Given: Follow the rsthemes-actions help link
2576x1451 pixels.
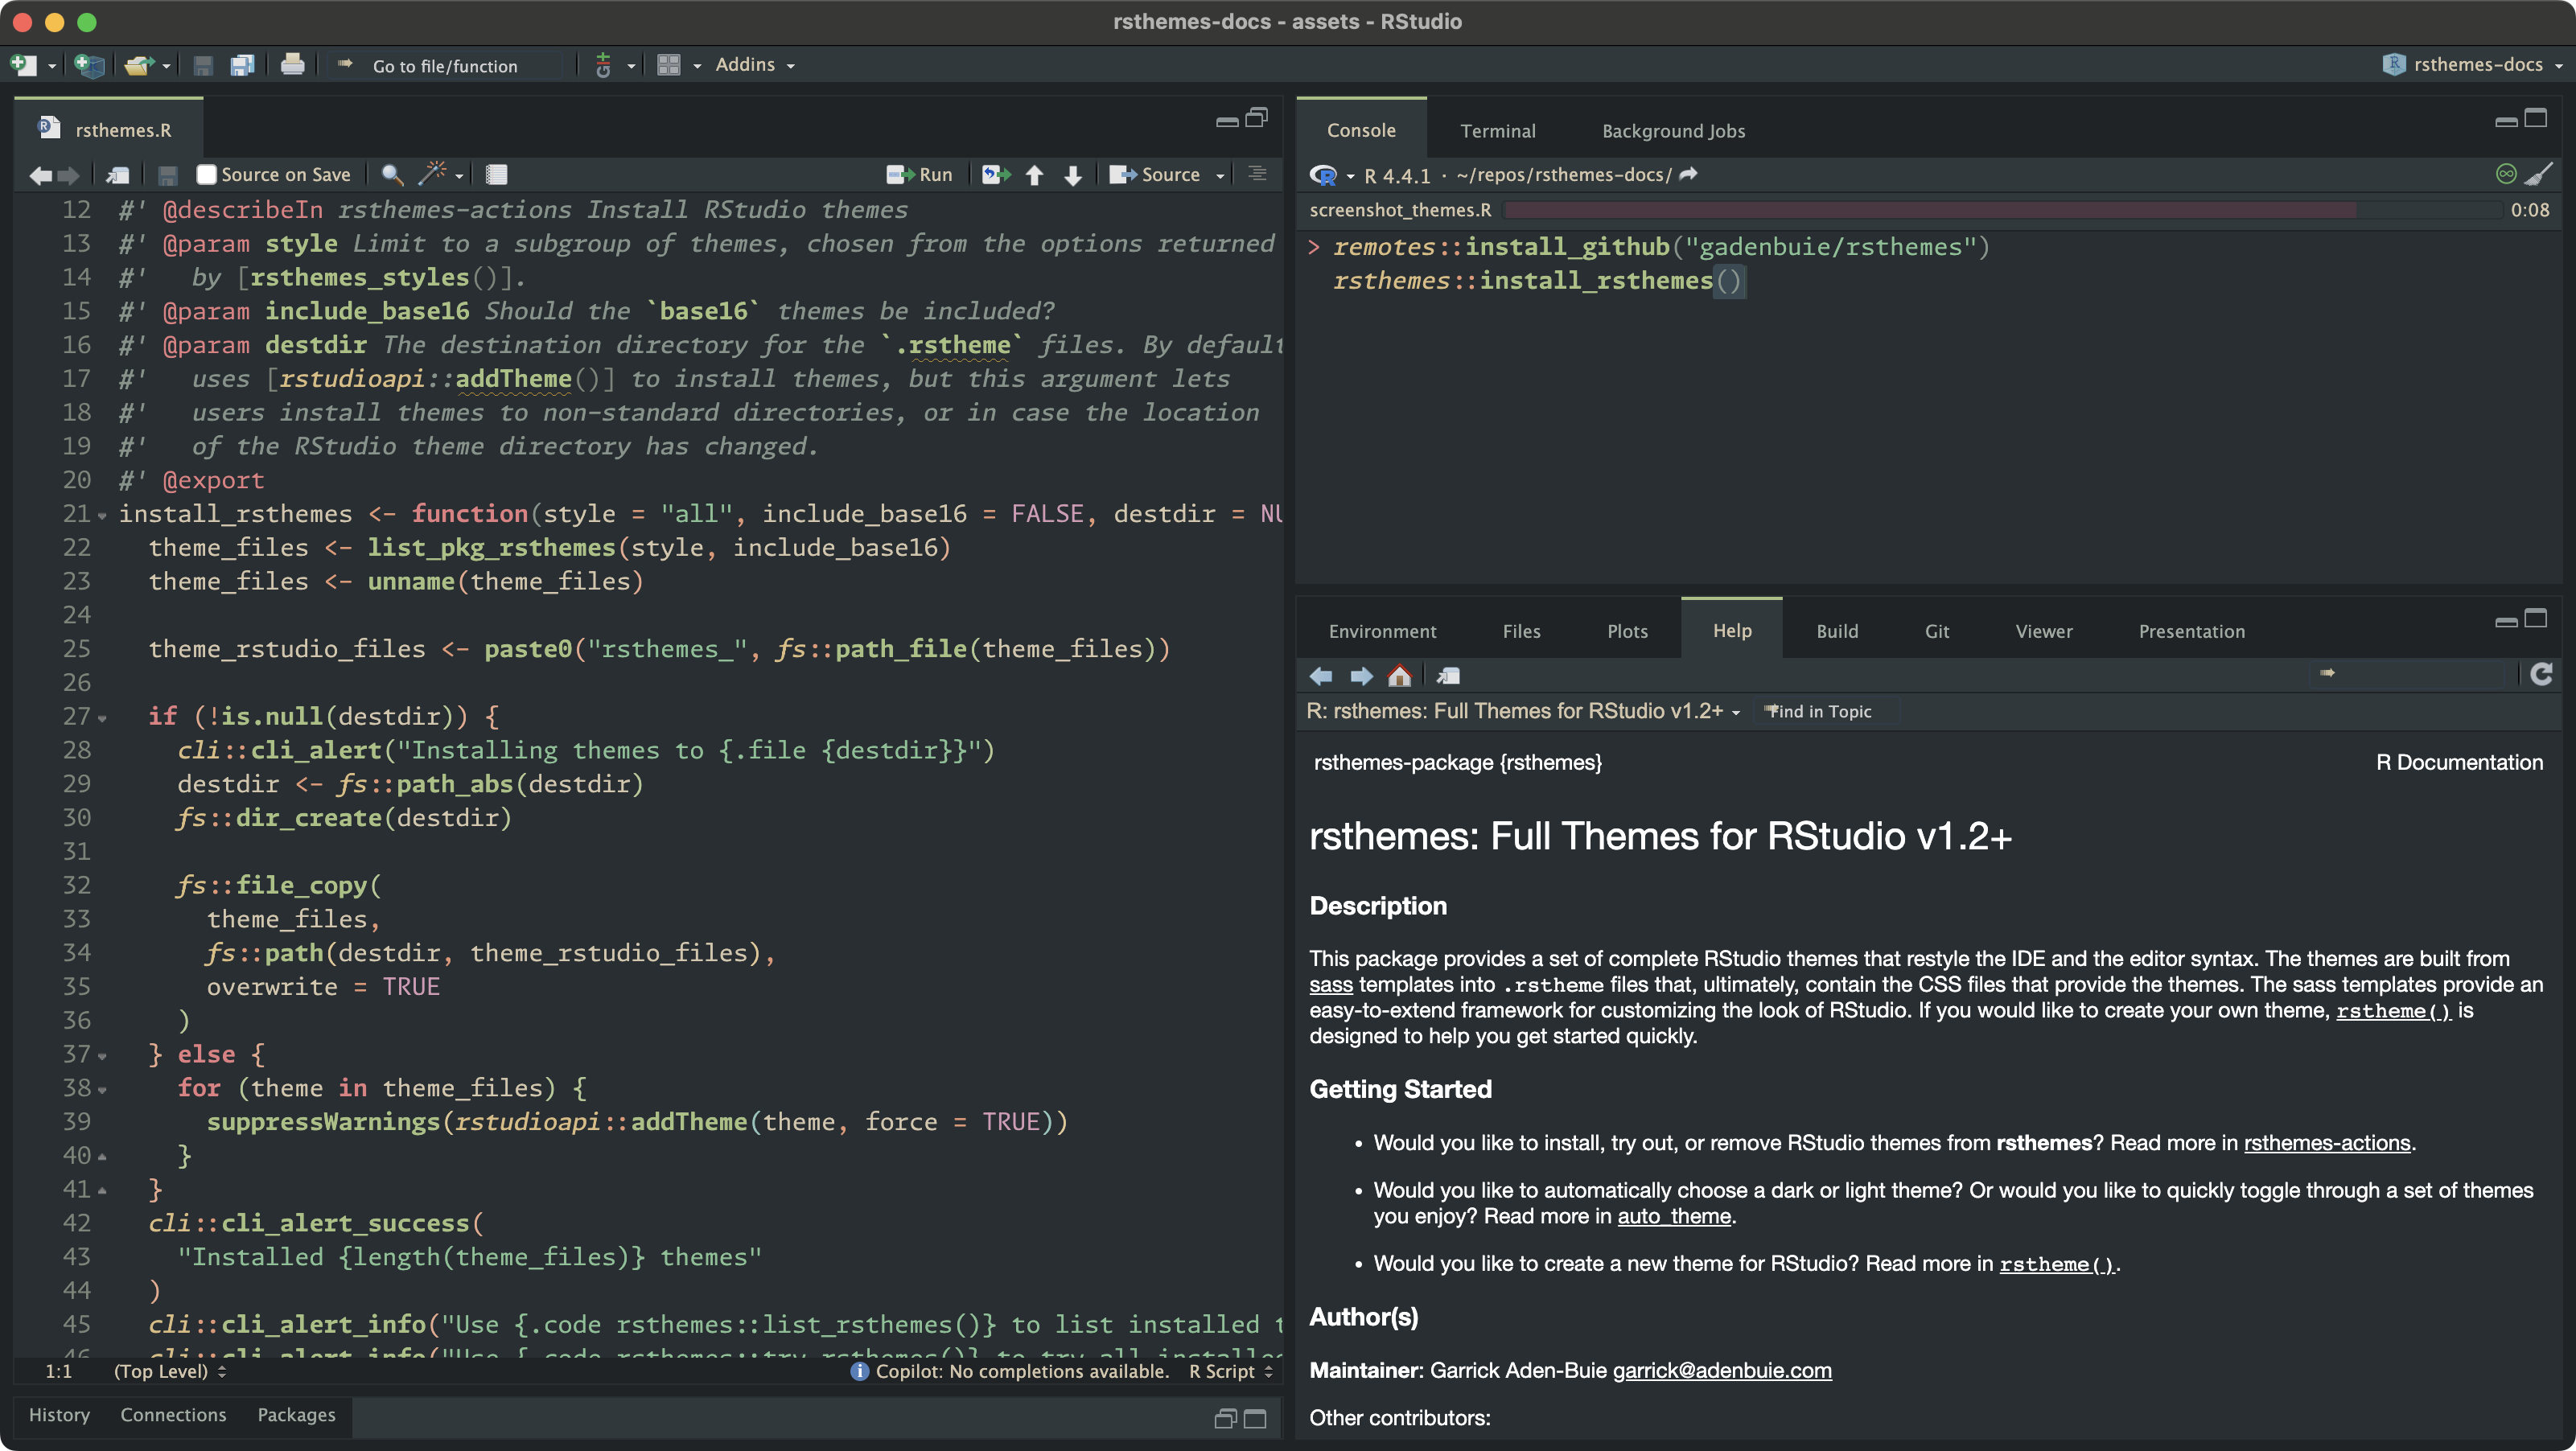Looking at the screenshot, I should click(2326, 1143).
